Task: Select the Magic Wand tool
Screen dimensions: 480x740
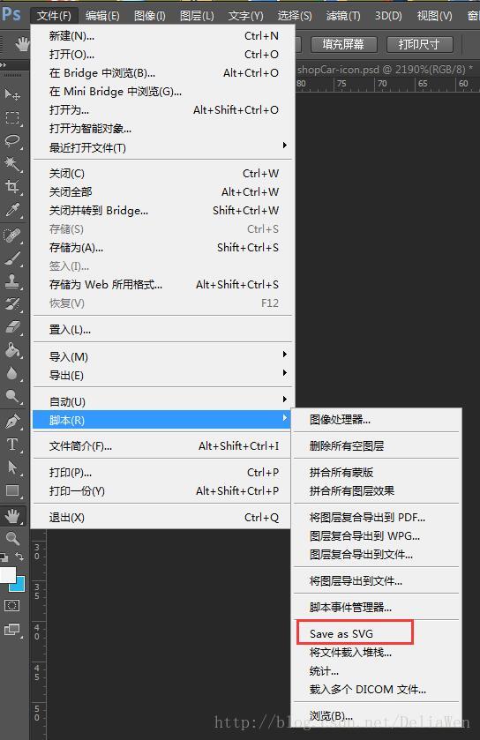Action: (x=11, y=164)
